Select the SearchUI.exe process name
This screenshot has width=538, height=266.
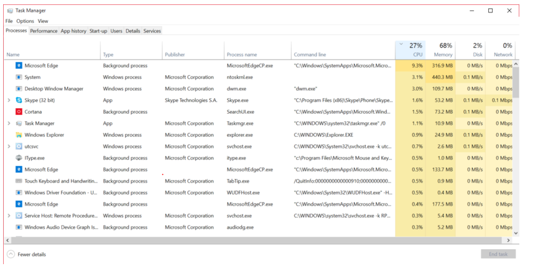240,112
